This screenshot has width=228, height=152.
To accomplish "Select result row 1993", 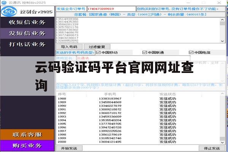I will 138,117.
